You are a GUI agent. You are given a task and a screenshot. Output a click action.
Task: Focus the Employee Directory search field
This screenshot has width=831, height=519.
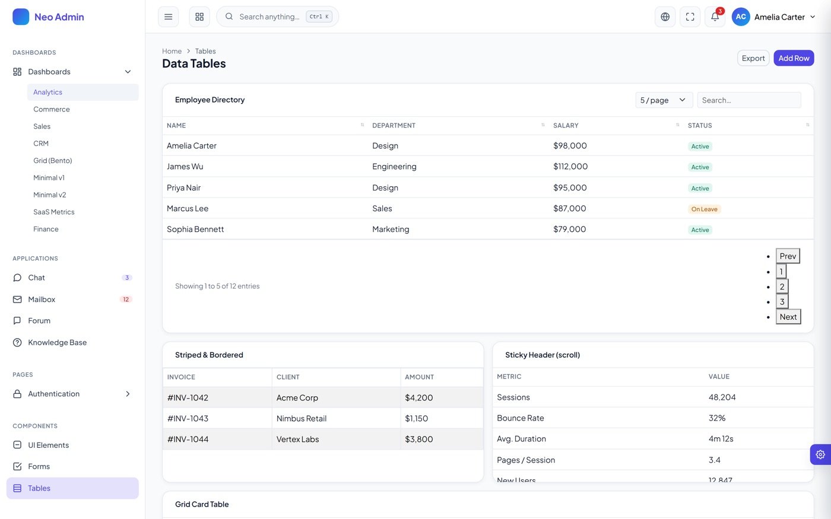[748, 100]
